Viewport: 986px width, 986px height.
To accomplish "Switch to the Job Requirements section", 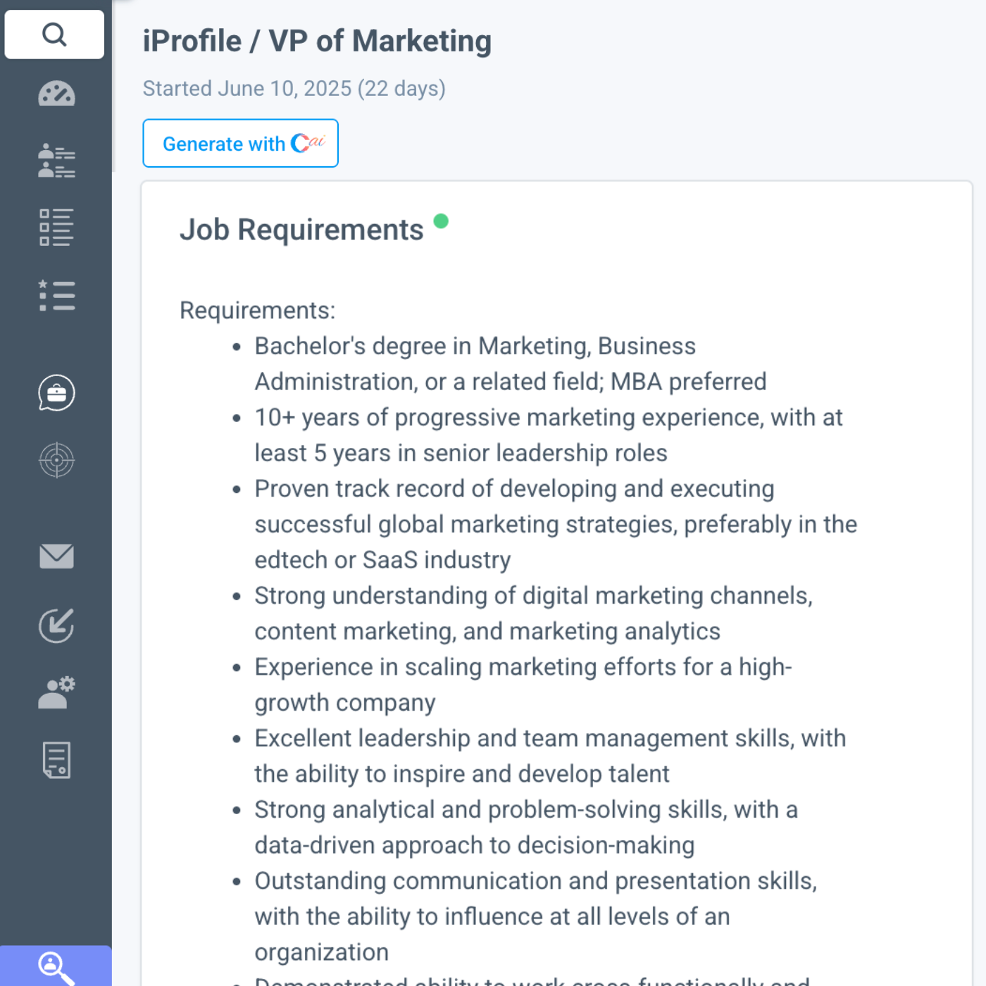I will click(x=301, y=229).
